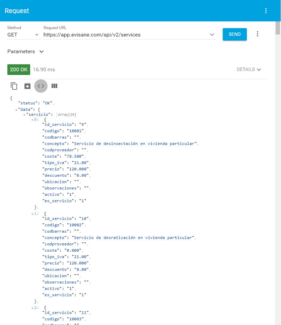Open the Method dropdown
Viewport: 281px width, 325px height.
(x=23, y=35)
